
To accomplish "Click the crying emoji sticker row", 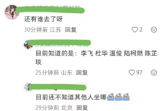I will (118, 97).
